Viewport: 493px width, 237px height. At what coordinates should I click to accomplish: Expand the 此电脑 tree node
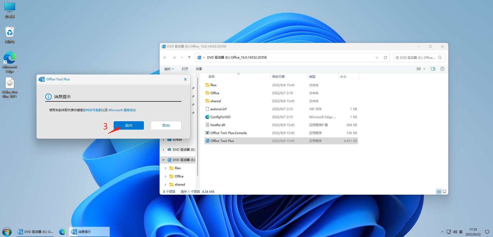[163, 140]
